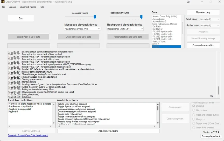The width and height of the screenshot is (224, 141).
Task: Select Toggle Spotter on/off not assigned action
Action: click(x=74, y=107)
